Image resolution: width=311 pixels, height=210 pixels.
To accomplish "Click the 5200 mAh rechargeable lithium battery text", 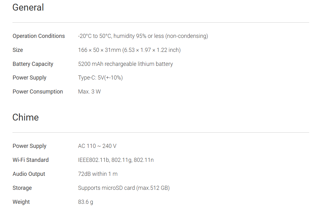I will [125, 64].
